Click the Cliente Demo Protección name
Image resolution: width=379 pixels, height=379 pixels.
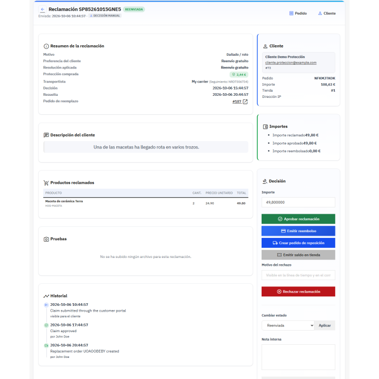point(285,57)
